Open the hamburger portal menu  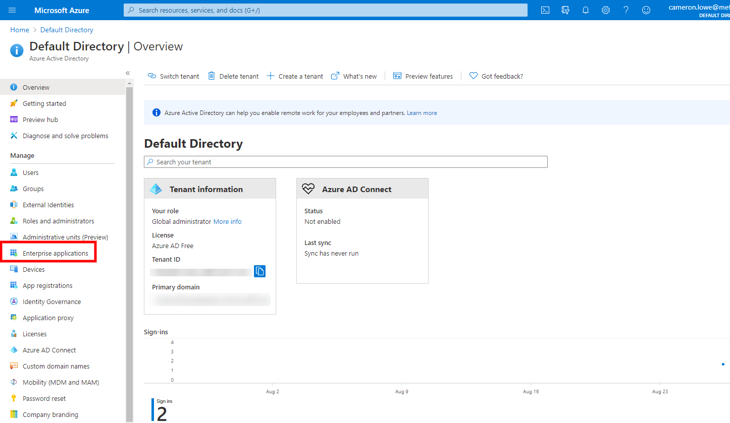point(12,10)
